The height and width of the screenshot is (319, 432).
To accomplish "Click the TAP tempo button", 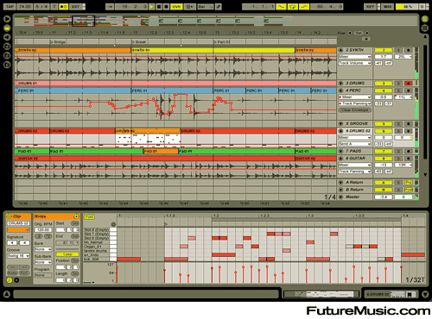I will pos(10,6).
